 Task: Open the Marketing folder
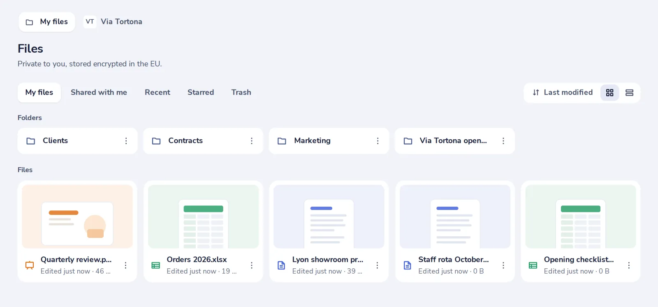click(x=329, y=141)
